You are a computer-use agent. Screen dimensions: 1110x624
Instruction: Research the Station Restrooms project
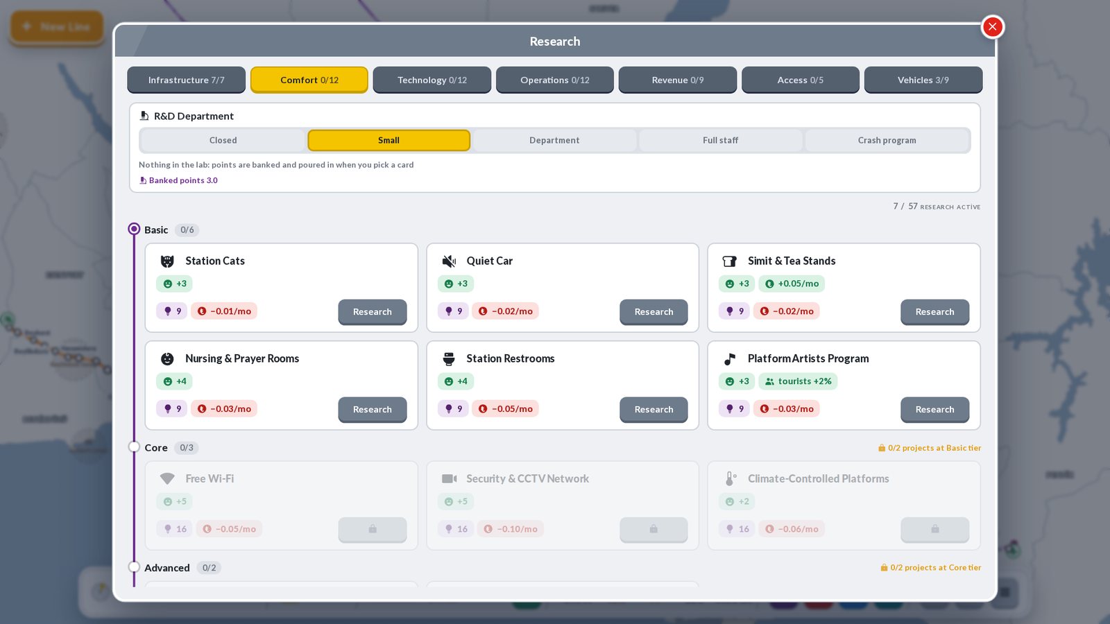click(x=654, y=410)
